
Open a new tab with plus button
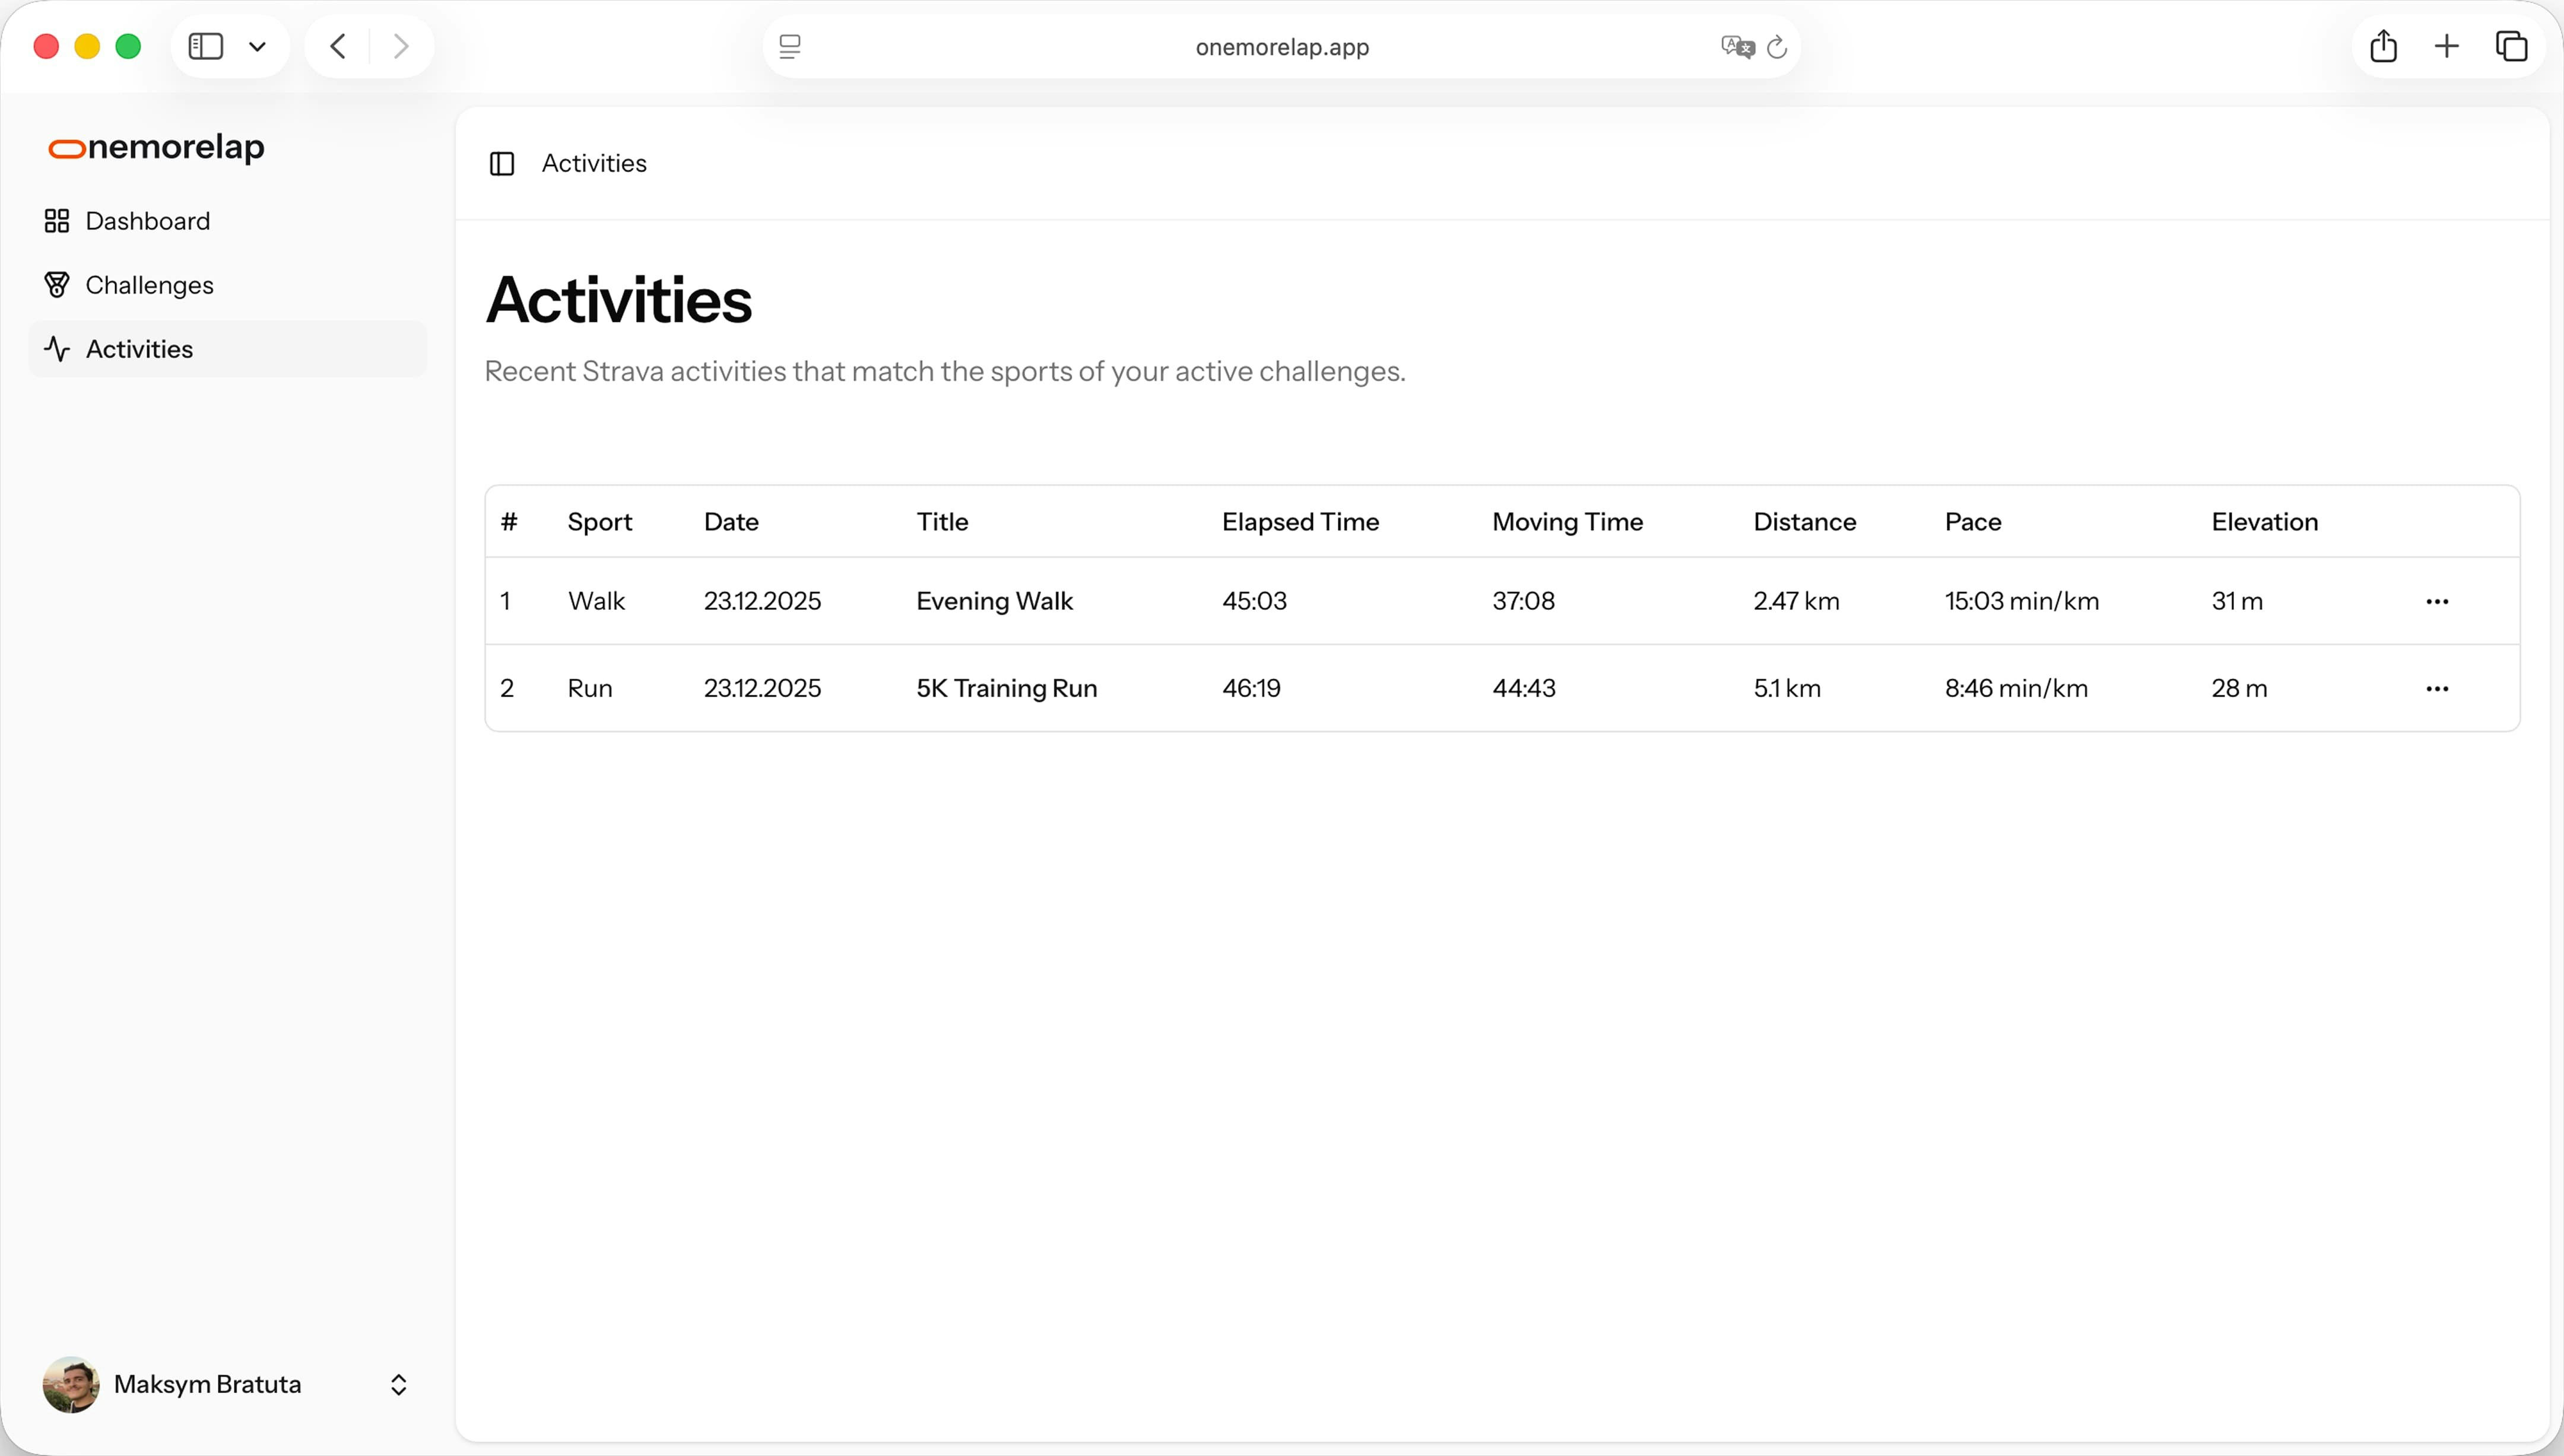2446,46
